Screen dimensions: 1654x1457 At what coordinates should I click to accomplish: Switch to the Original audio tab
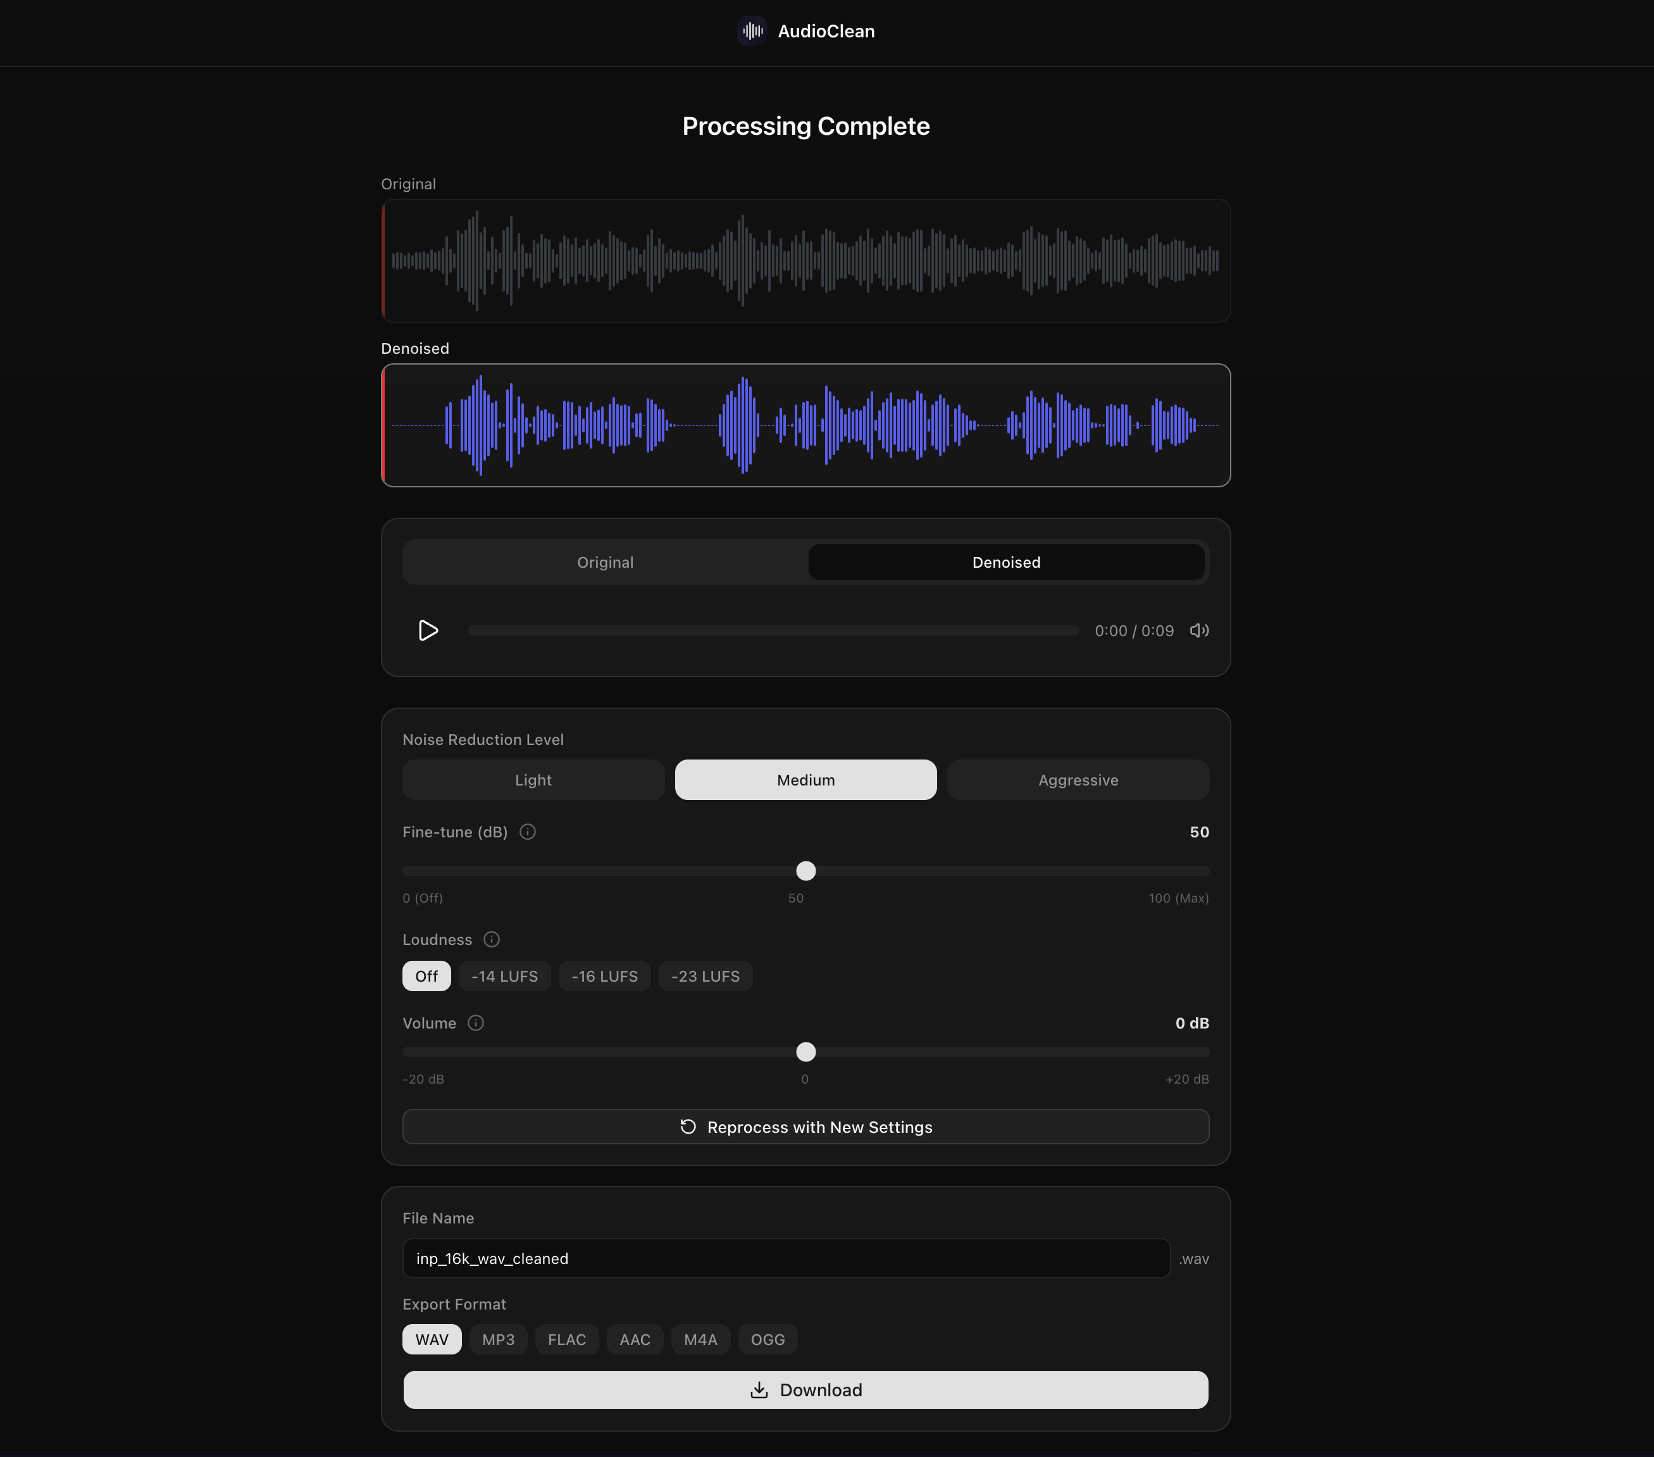[604, 562]
